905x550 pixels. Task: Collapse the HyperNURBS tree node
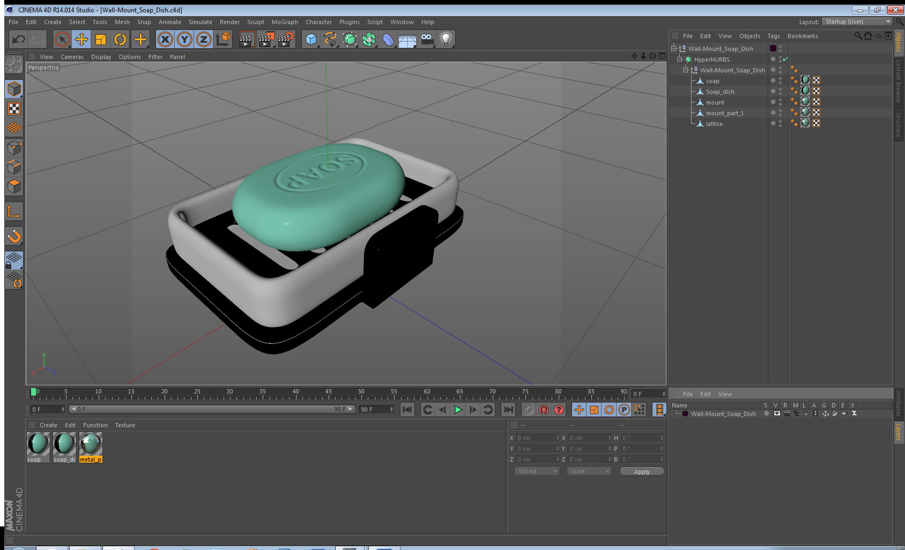coord(679,59)
